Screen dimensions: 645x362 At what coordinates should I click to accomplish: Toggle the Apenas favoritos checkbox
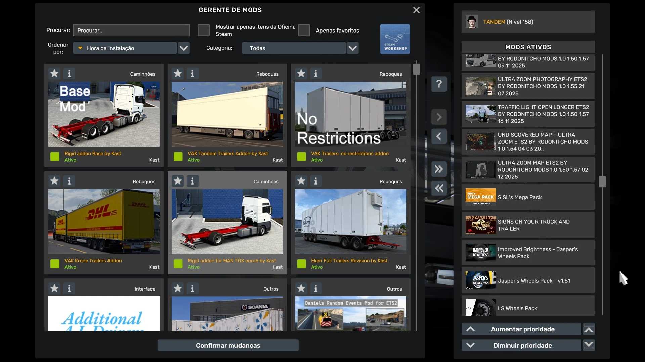coord(304,30)
